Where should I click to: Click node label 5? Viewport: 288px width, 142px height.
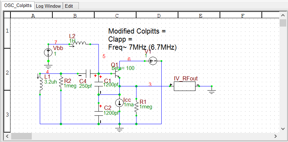(x=104, y=56)
